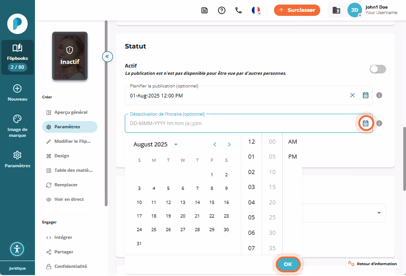Choose PM in the time picker
This screenshot has height=276, width=406.
pos(293,157)
